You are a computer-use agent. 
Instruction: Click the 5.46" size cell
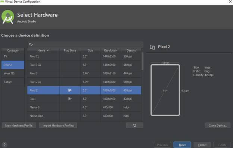[x=90, y=73]
